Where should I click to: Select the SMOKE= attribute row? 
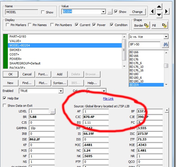65,50
